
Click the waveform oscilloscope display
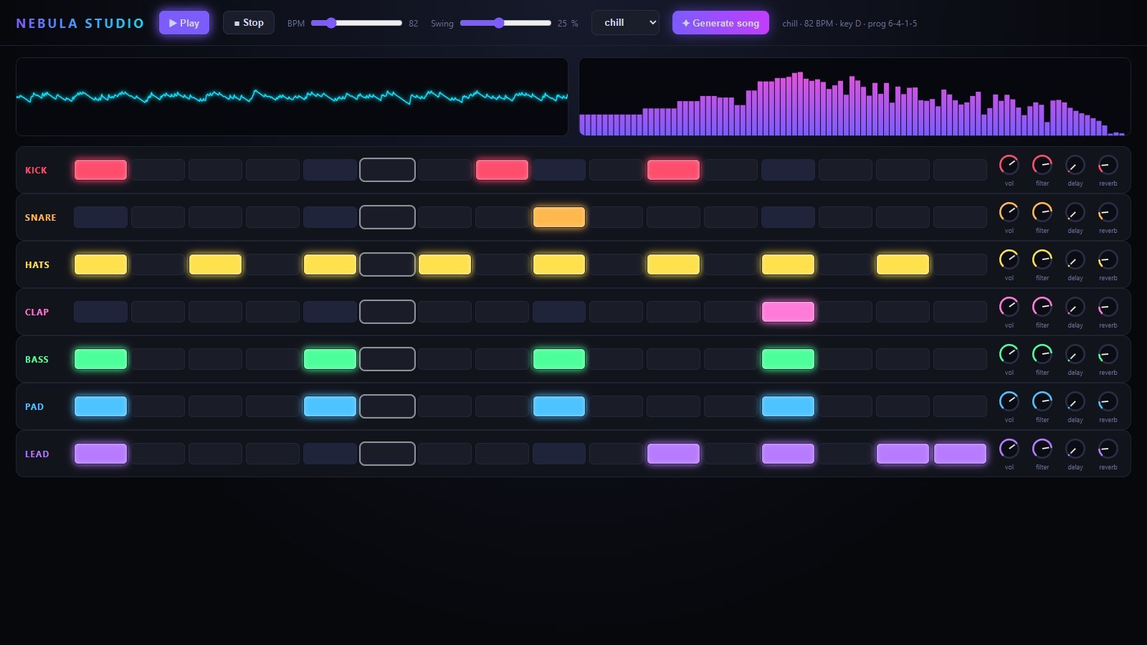tap(292, 97)
